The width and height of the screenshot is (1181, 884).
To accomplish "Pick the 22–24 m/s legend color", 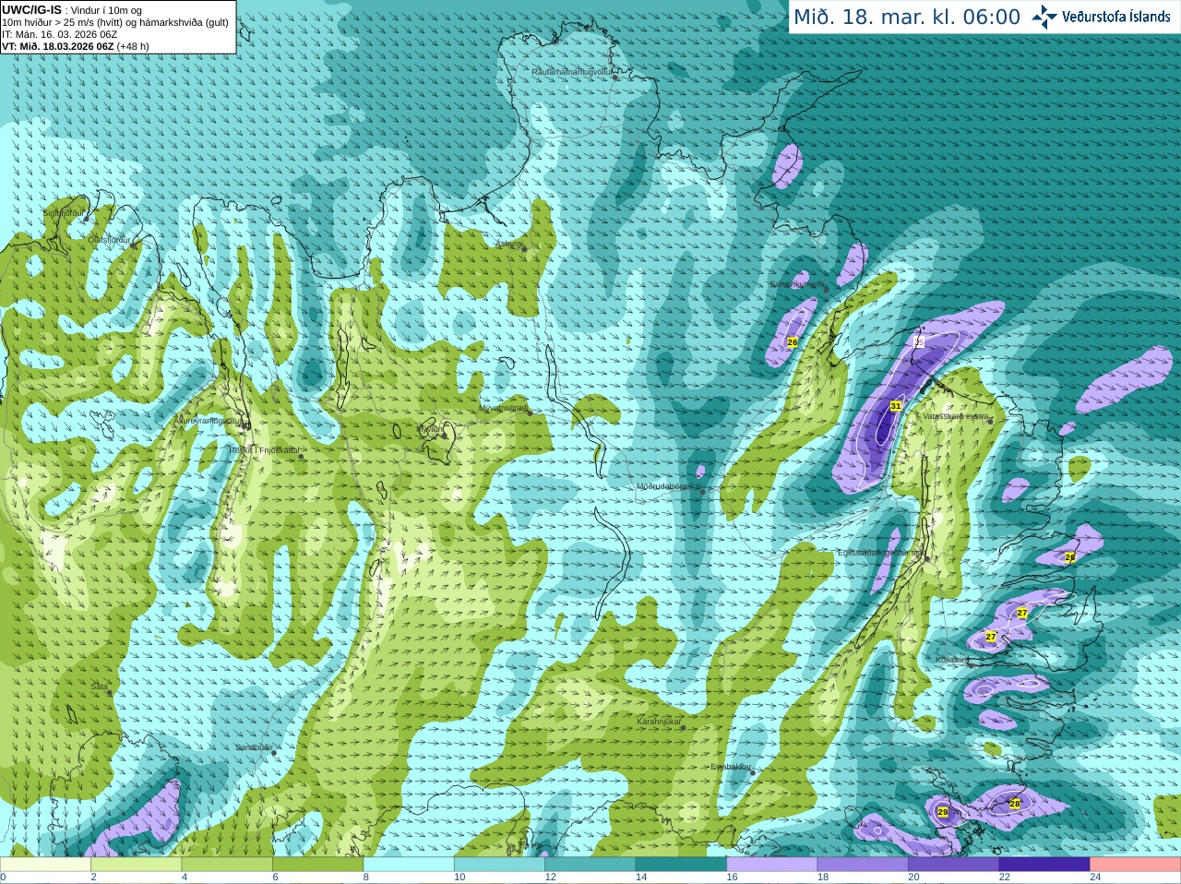I will (1044, 865).
